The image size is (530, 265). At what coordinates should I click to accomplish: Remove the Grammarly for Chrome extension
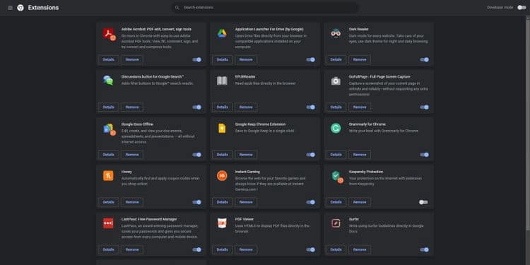pyautogui.click(x=360, y=155)
